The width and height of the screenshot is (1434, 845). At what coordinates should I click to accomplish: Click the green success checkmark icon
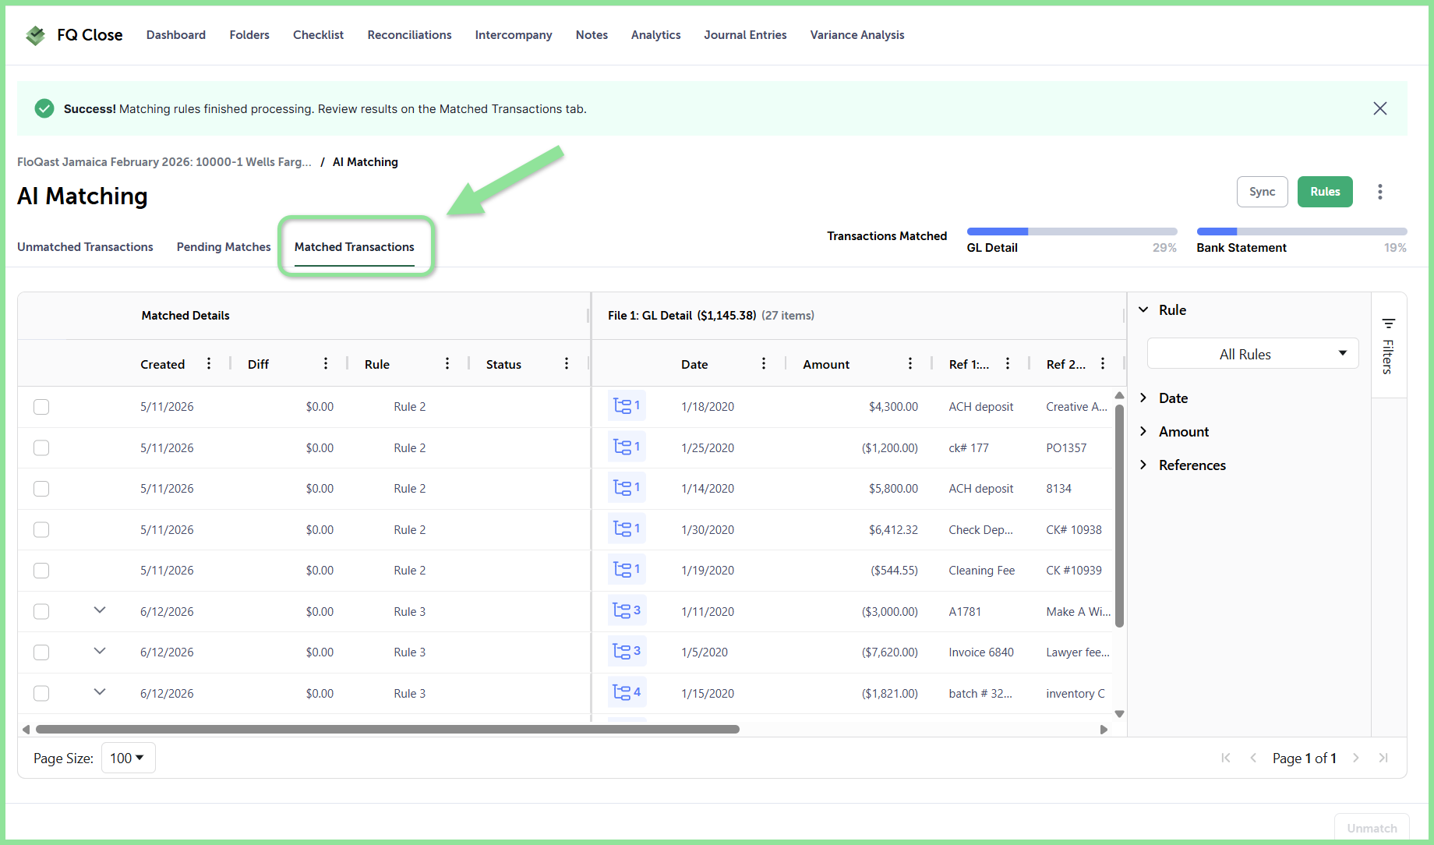pyautogui.click(x=44, y=108)
